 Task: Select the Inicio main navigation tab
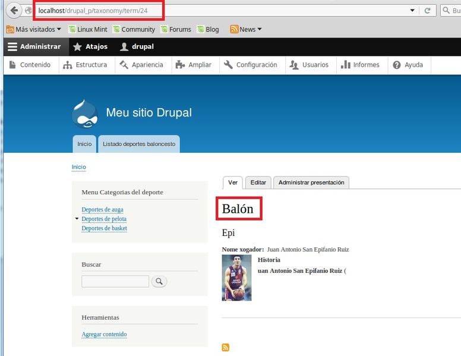point(84,144)
